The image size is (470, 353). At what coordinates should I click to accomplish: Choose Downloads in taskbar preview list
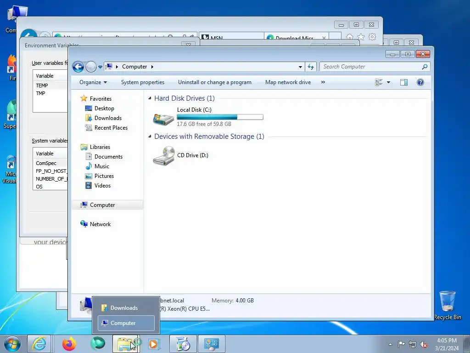pos(126,307)
